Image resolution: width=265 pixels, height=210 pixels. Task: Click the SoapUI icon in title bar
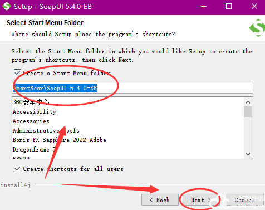coord(7,6)
